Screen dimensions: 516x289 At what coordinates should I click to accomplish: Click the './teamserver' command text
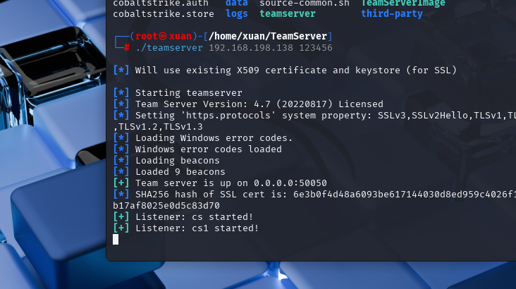169,48
